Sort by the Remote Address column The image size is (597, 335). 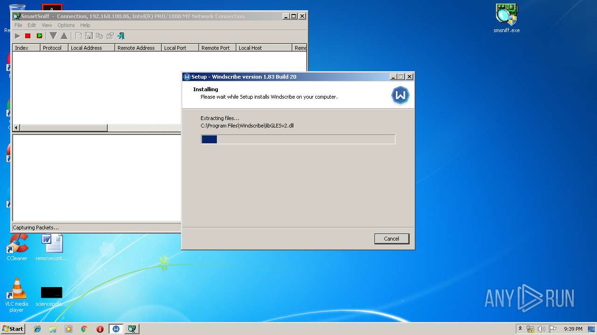pos(138,48)
